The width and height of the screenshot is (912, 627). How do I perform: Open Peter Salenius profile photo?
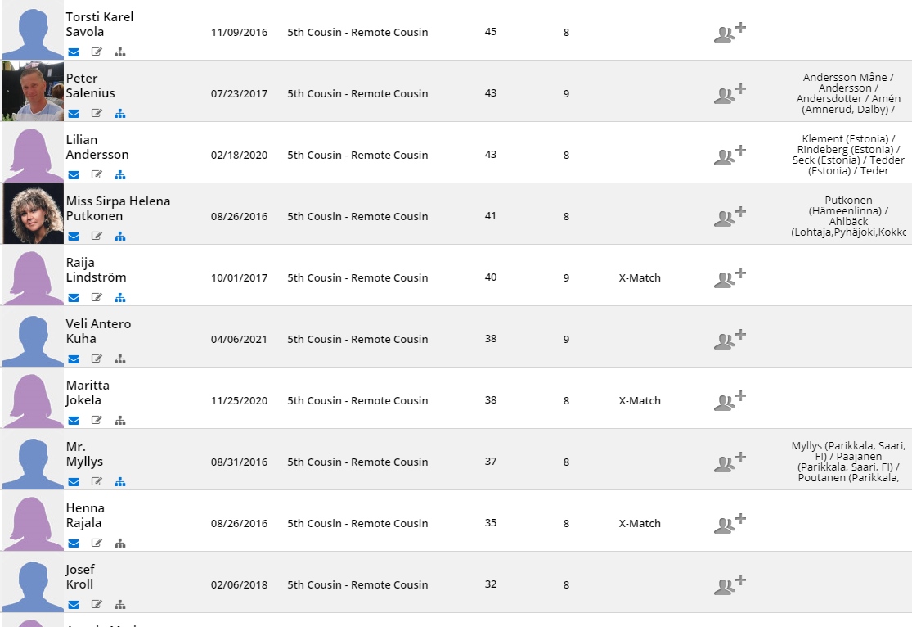[x=34, y=91]
